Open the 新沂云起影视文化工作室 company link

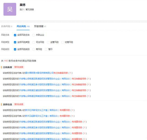pyautogui.click(x=42, y=116)
